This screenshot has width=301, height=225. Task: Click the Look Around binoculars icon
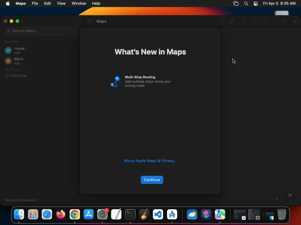coord(255,21)
